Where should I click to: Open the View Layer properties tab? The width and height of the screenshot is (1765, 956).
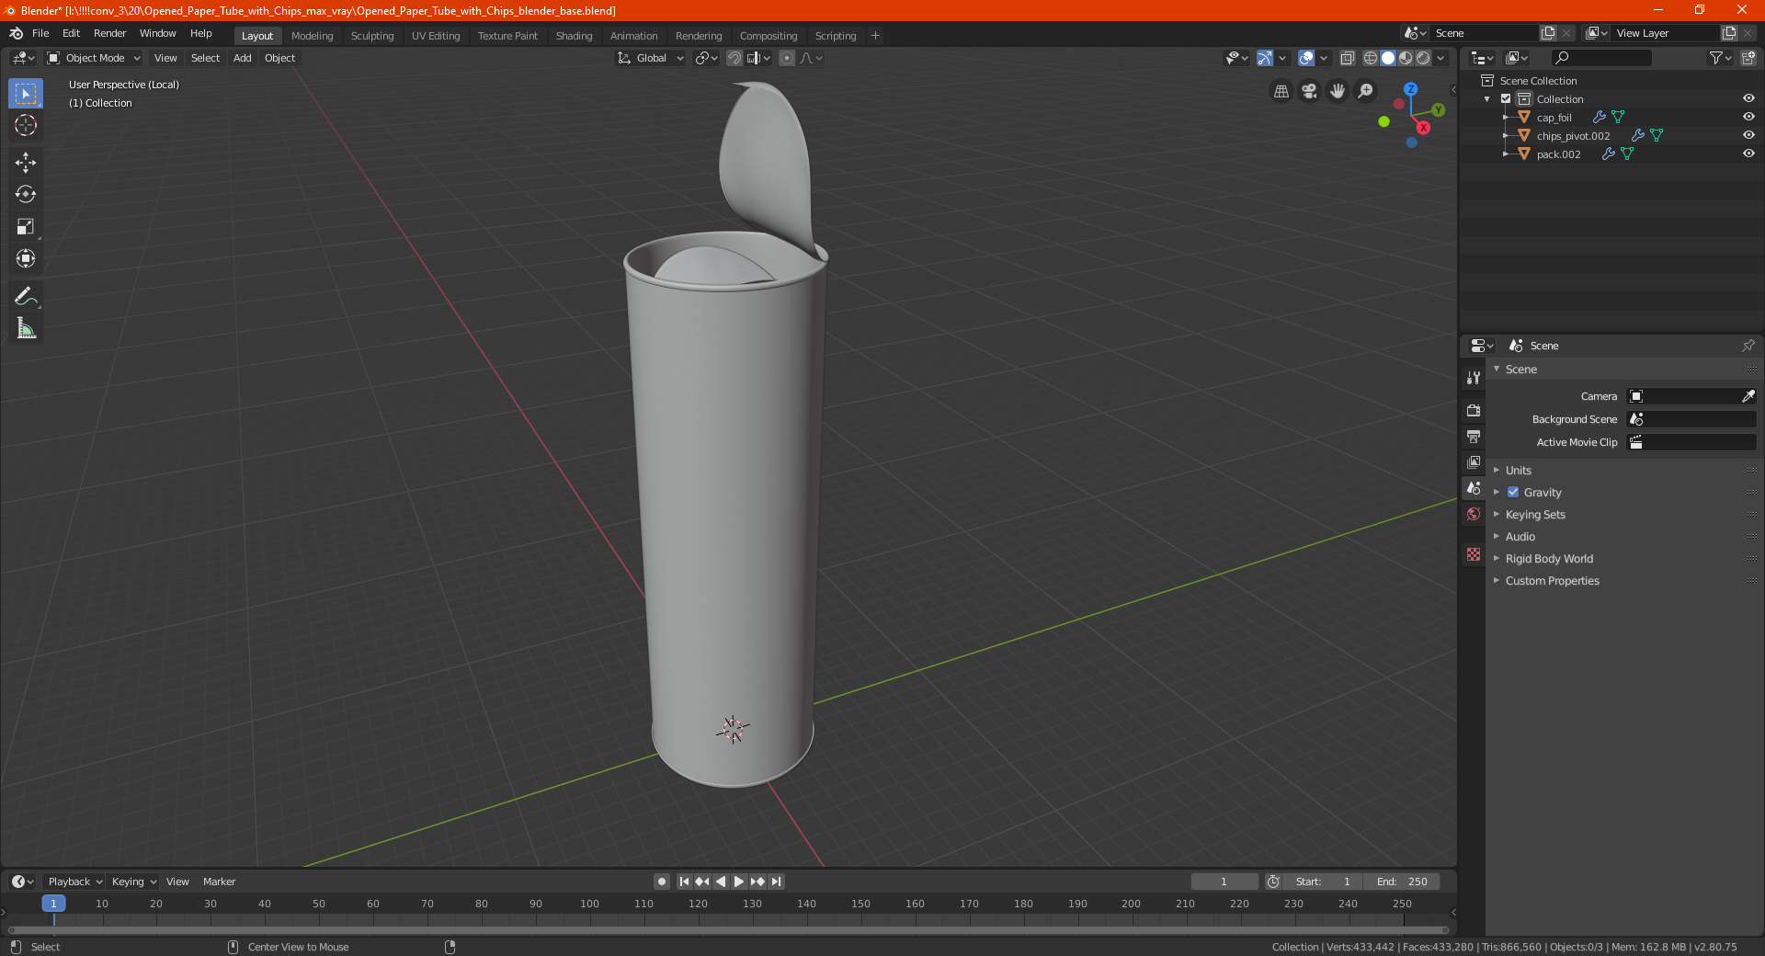click(1474, 461)
